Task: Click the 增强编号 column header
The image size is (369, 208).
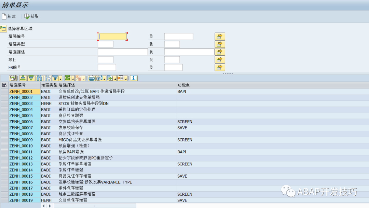Action: coord(25,85)
